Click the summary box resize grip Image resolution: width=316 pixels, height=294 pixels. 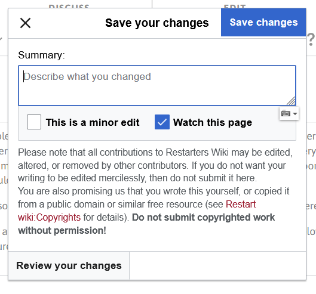292,101
